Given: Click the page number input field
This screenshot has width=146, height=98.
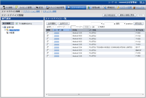Looking at the screenshot, I should click(x=73, y=27).
